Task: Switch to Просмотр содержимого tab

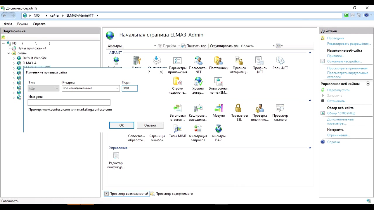Action: [x=172, y=194]
